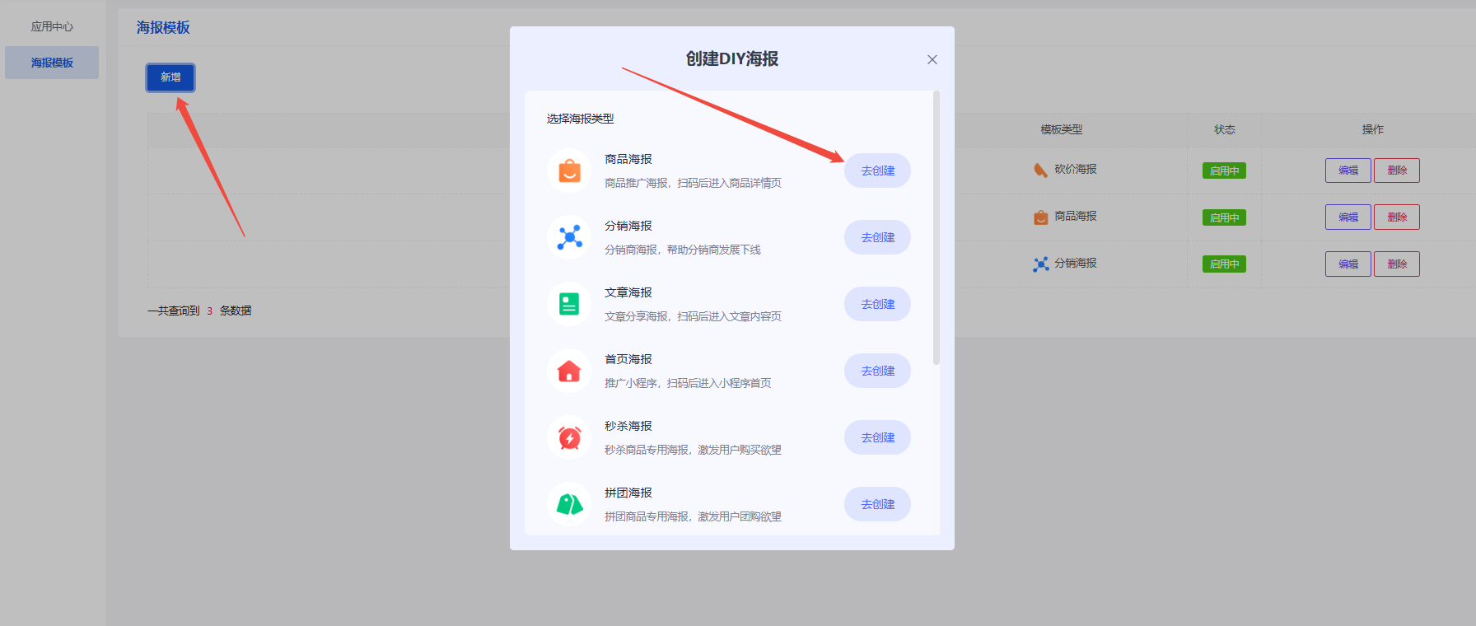Viewport: 1476px width, 626px height.
Task: Delete the 商品海报 template row
Action: tap(1396, 217)
